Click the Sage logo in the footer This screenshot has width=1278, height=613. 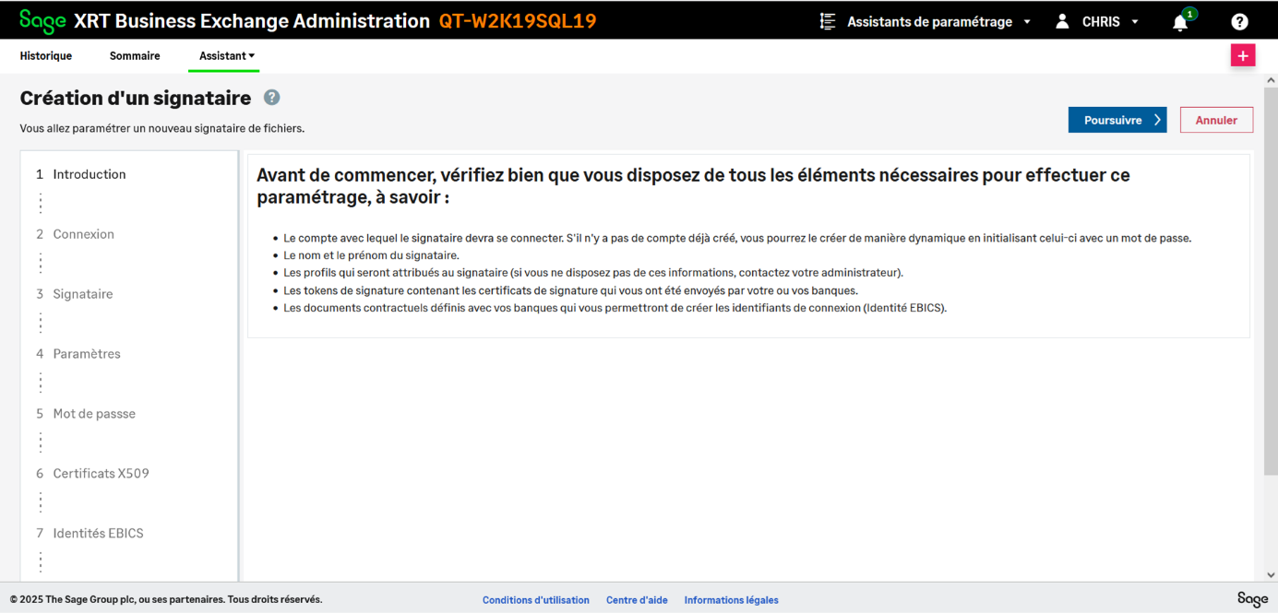[1252, 599]
